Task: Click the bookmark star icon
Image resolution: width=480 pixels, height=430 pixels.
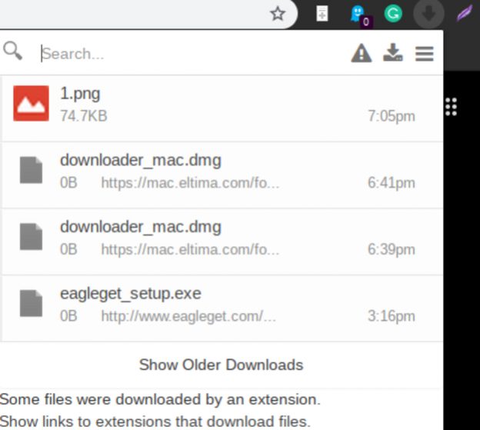Action: coord(278,14)
